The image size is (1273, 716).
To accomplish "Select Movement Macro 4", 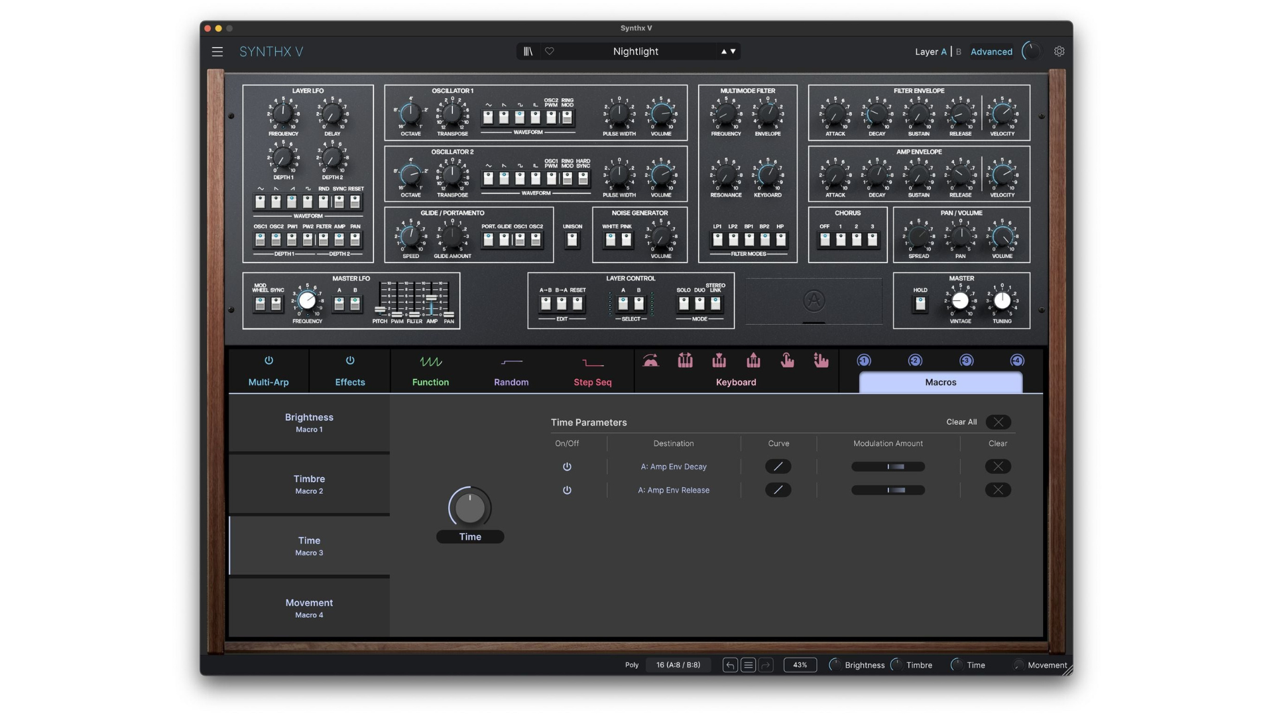I will click(309, 608).
